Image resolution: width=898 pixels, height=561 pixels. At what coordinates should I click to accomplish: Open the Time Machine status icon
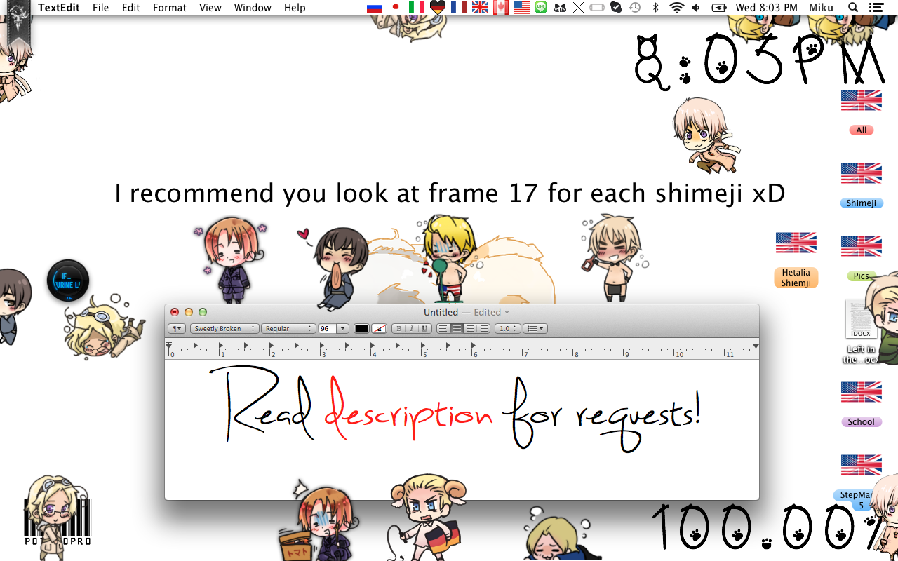coord(635,8)
